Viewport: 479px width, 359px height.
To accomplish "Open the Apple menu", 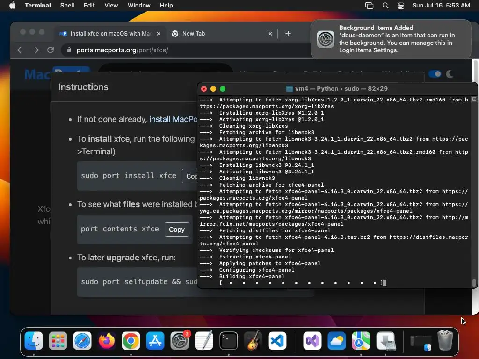I will pyautogui.click(x=12, y=5).
